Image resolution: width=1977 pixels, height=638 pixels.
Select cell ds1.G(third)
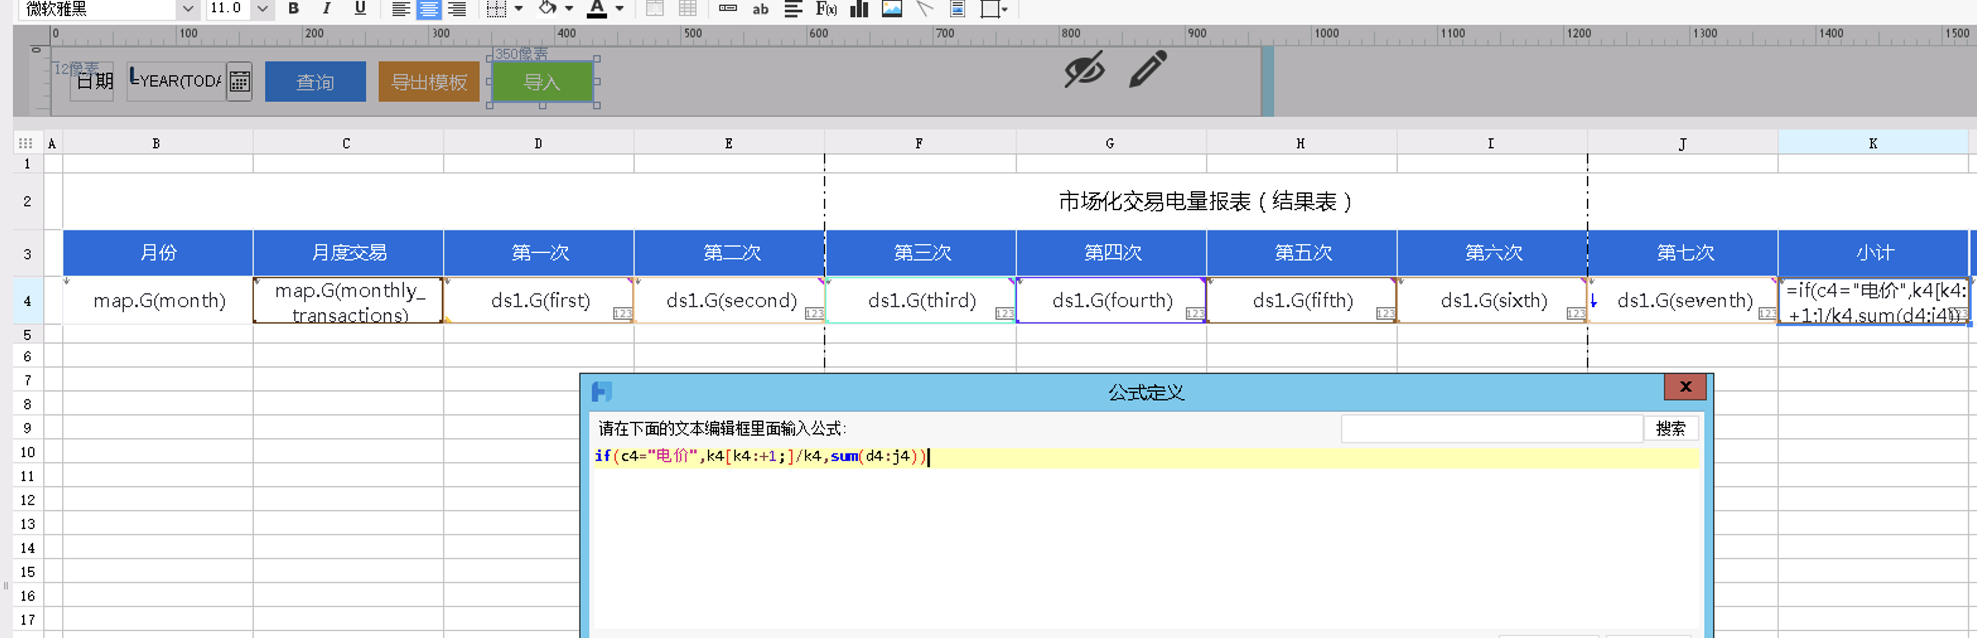tap(920, 301)
